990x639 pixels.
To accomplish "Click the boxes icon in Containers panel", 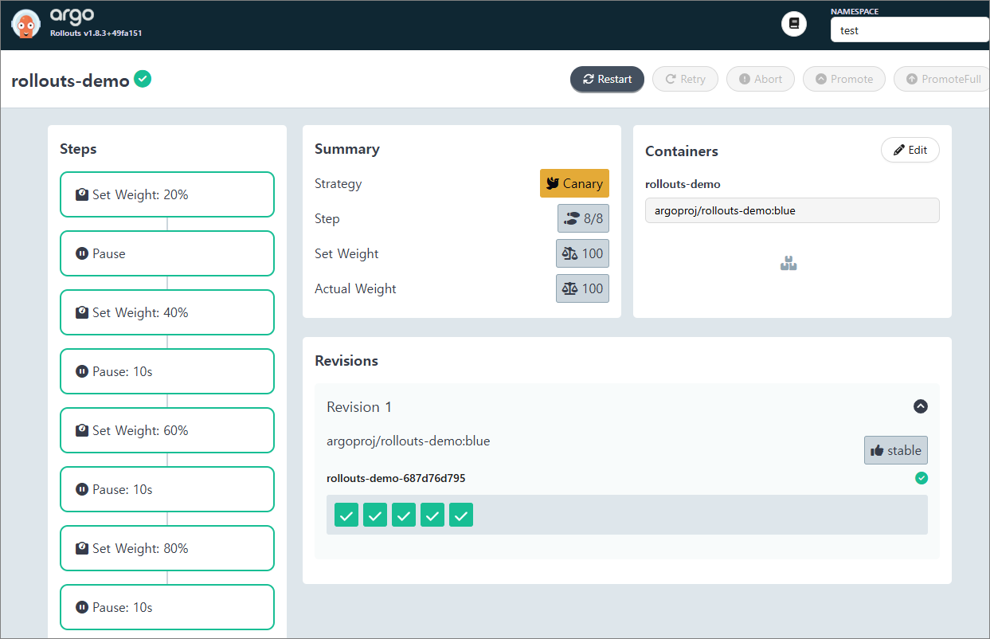I will tap(788, 263).
